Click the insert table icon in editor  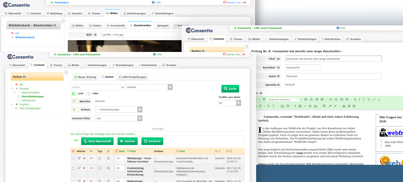(x=287, y=106)
